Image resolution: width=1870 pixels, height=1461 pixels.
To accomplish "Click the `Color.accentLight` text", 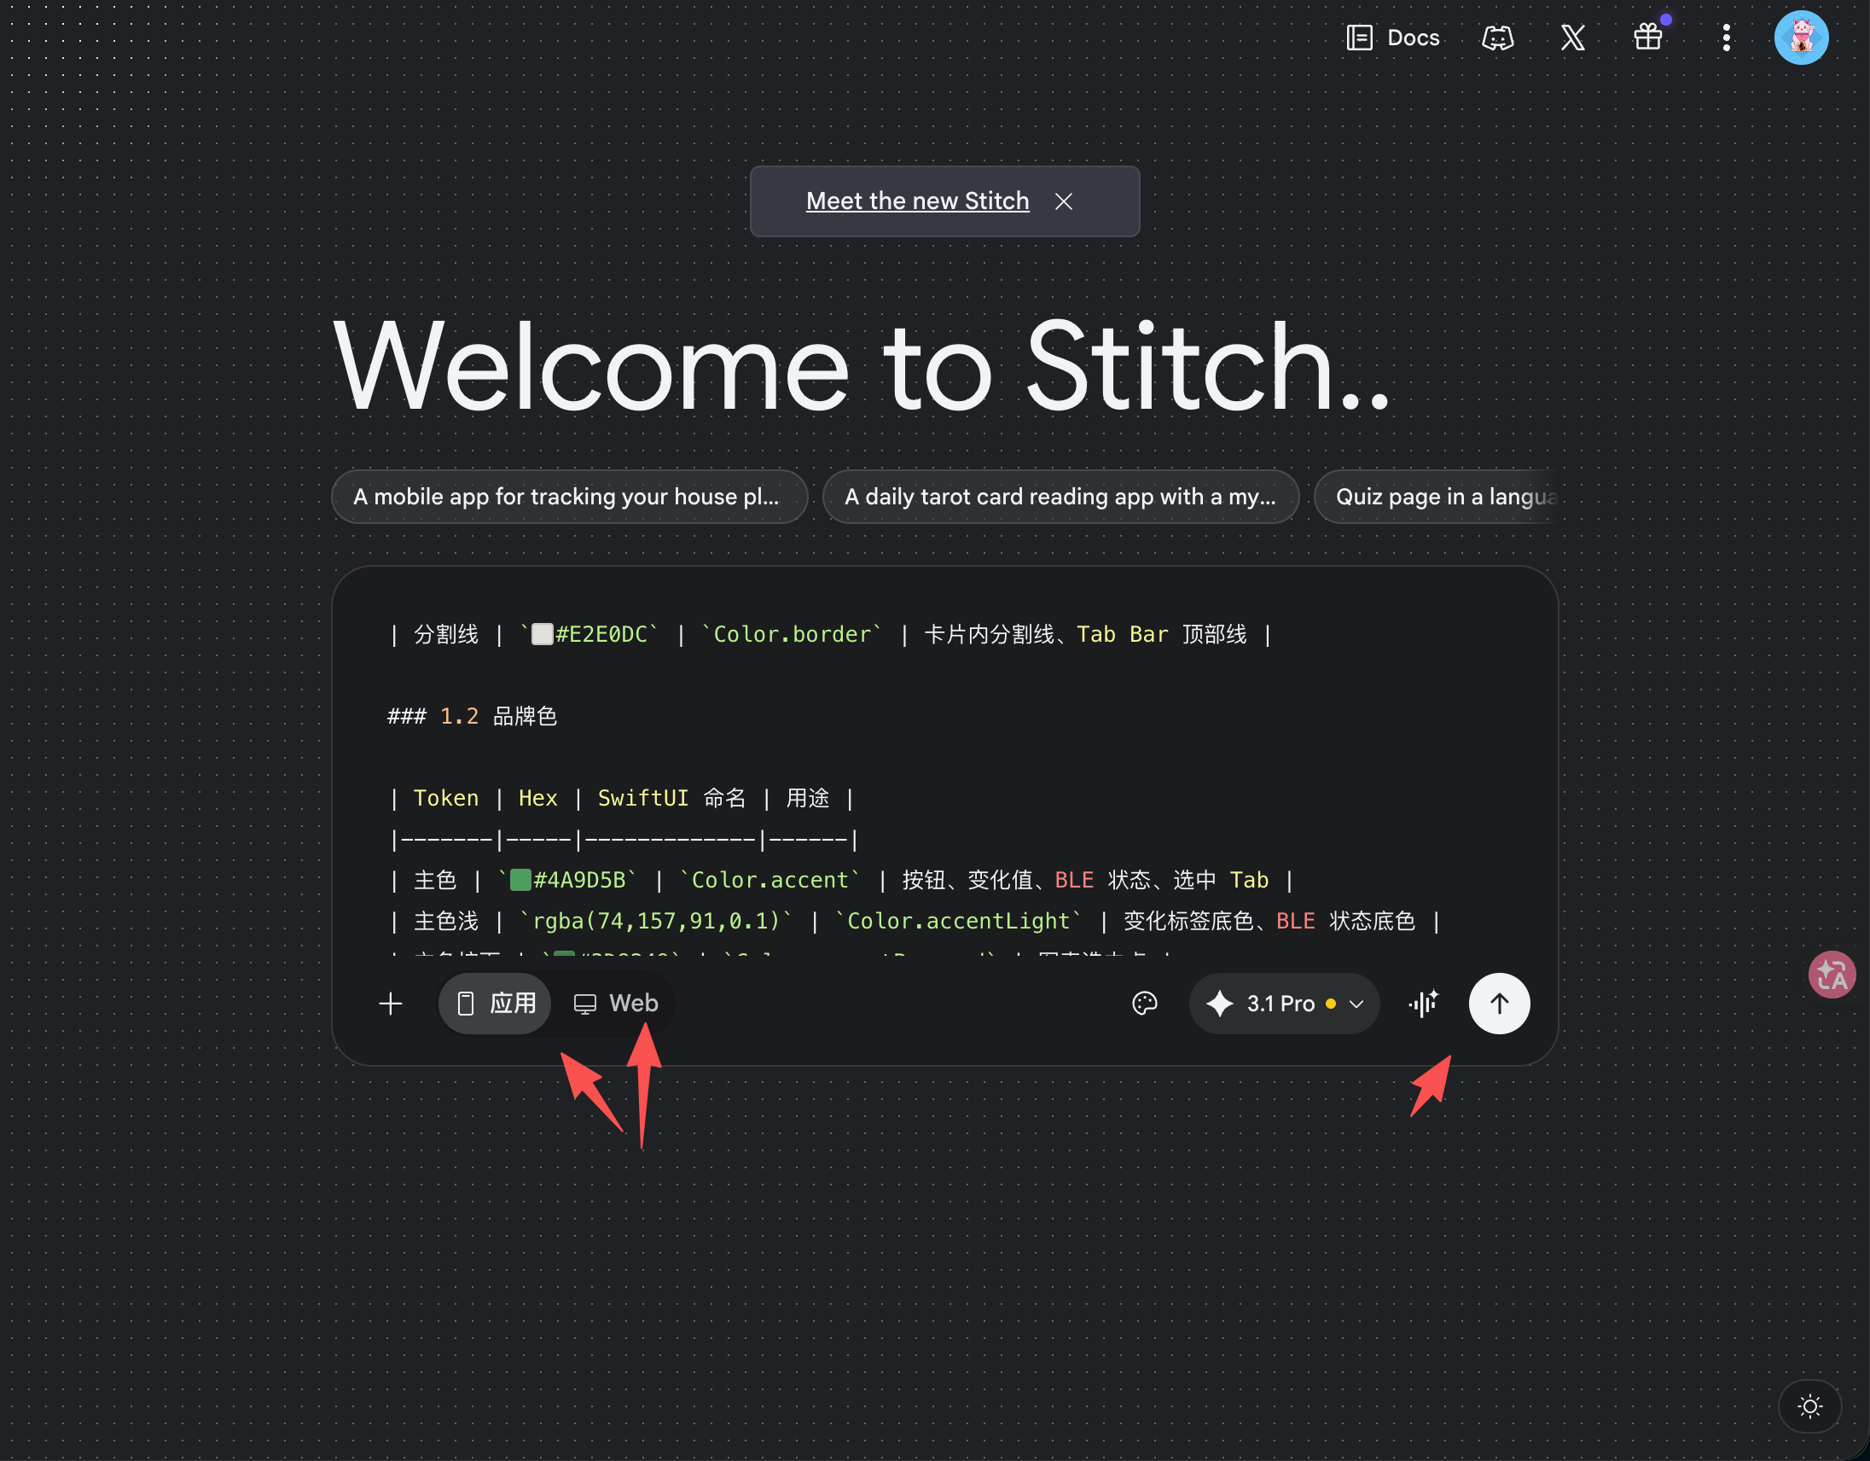I will (958, 922).
